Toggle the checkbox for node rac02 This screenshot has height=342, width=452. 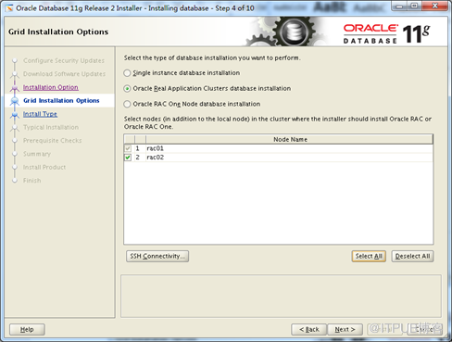click(x=128, y=158)
